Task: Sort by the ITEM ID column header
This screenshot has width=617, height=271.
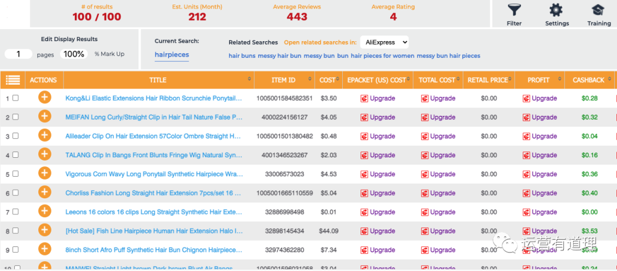Action: coord(283,80)
